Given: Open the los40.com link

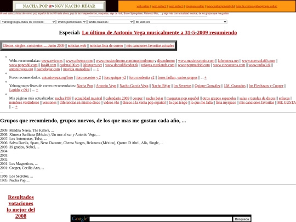Looking at the screenshot, I should [x=49, y=65].
